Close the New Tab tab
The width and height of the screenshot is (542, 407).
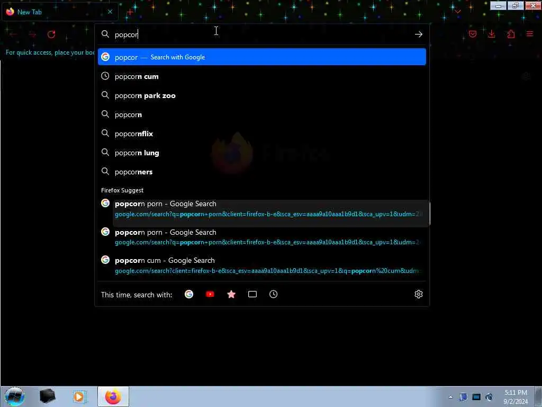[110, 12]
